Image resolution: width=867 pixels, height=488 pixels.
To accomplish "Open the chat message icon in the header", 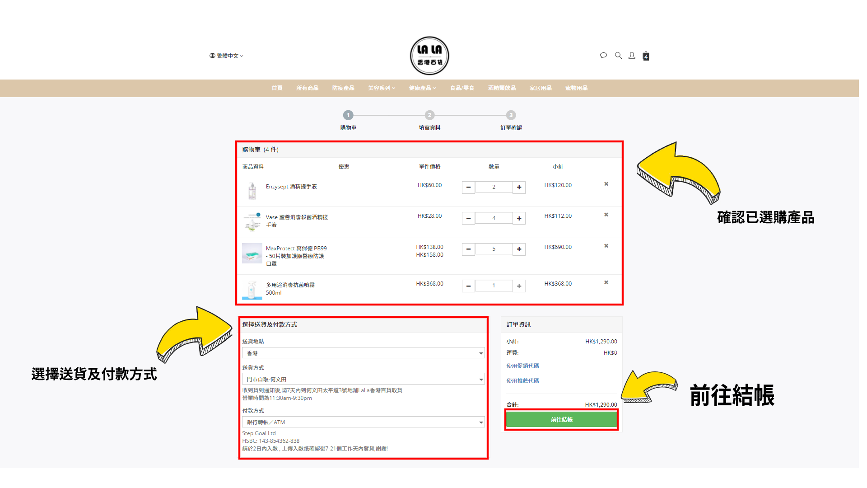I will (x=603, y=56).
